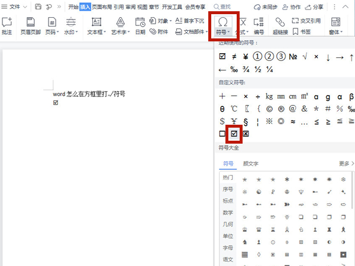Click the 查找 search field
This screenshot has width=355, height=266.
tap(231, 7)
